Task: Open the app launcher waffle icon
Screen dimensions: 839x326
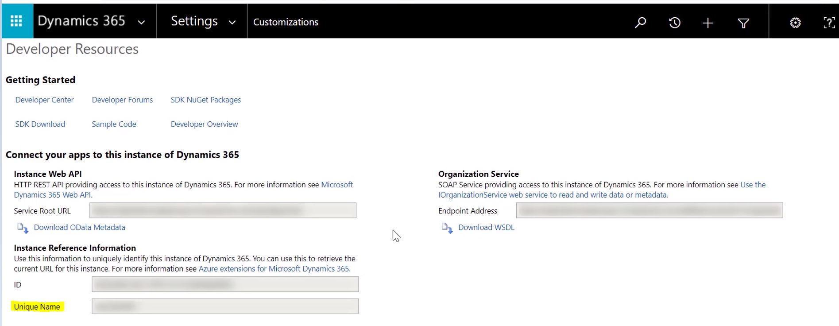Action: coord(16,21)
